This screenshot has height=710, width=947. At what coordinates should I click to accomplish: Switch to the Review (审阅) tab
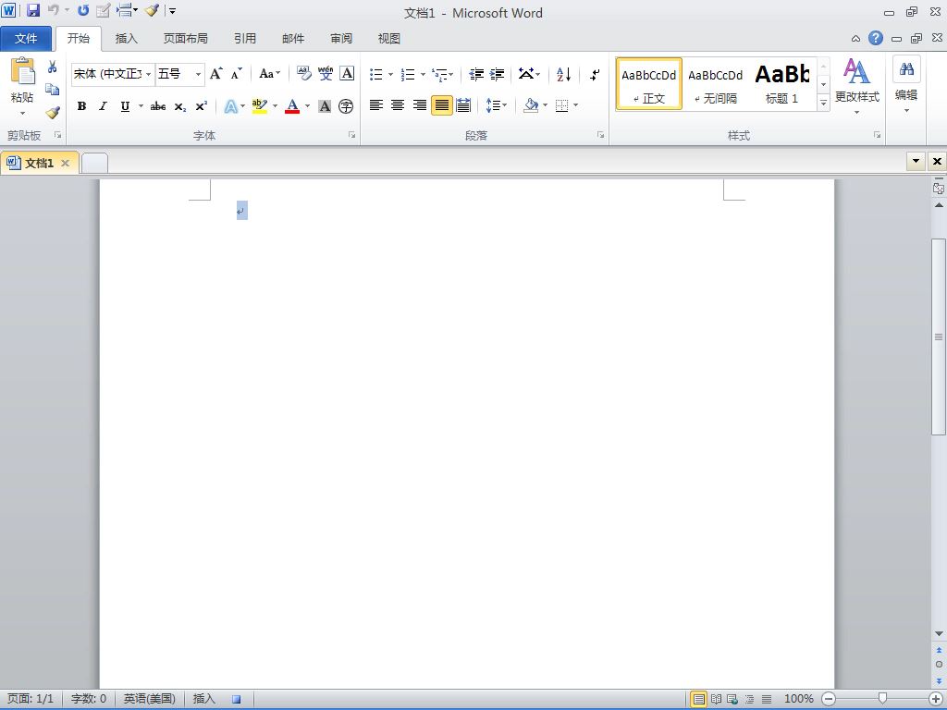(x=340, y=39)
